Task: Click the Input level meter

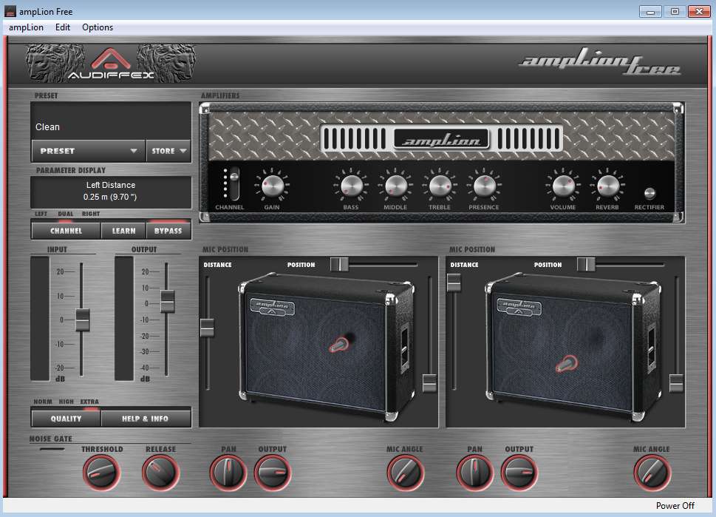Action: (40, 318)
